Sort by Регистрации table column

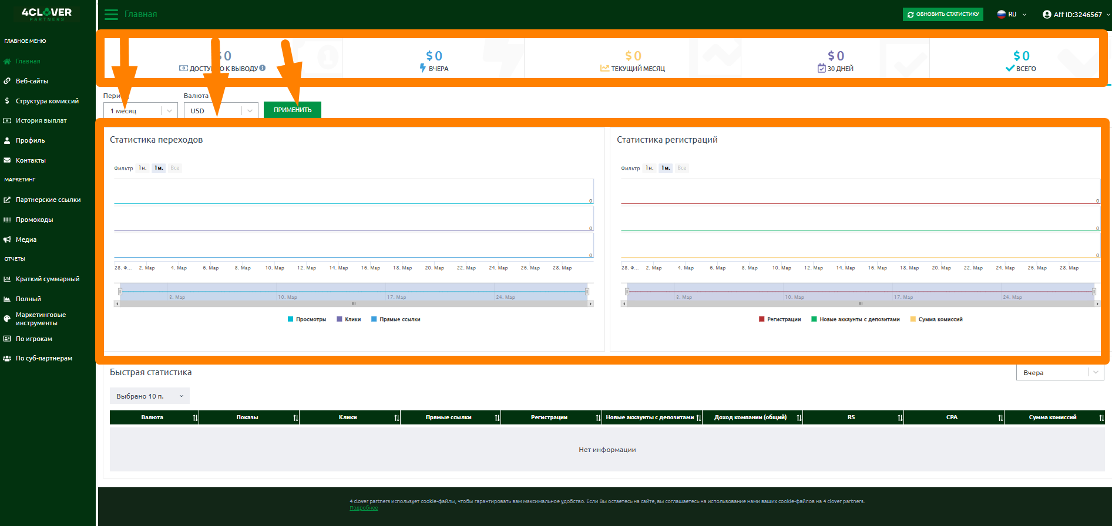point(598,418)
